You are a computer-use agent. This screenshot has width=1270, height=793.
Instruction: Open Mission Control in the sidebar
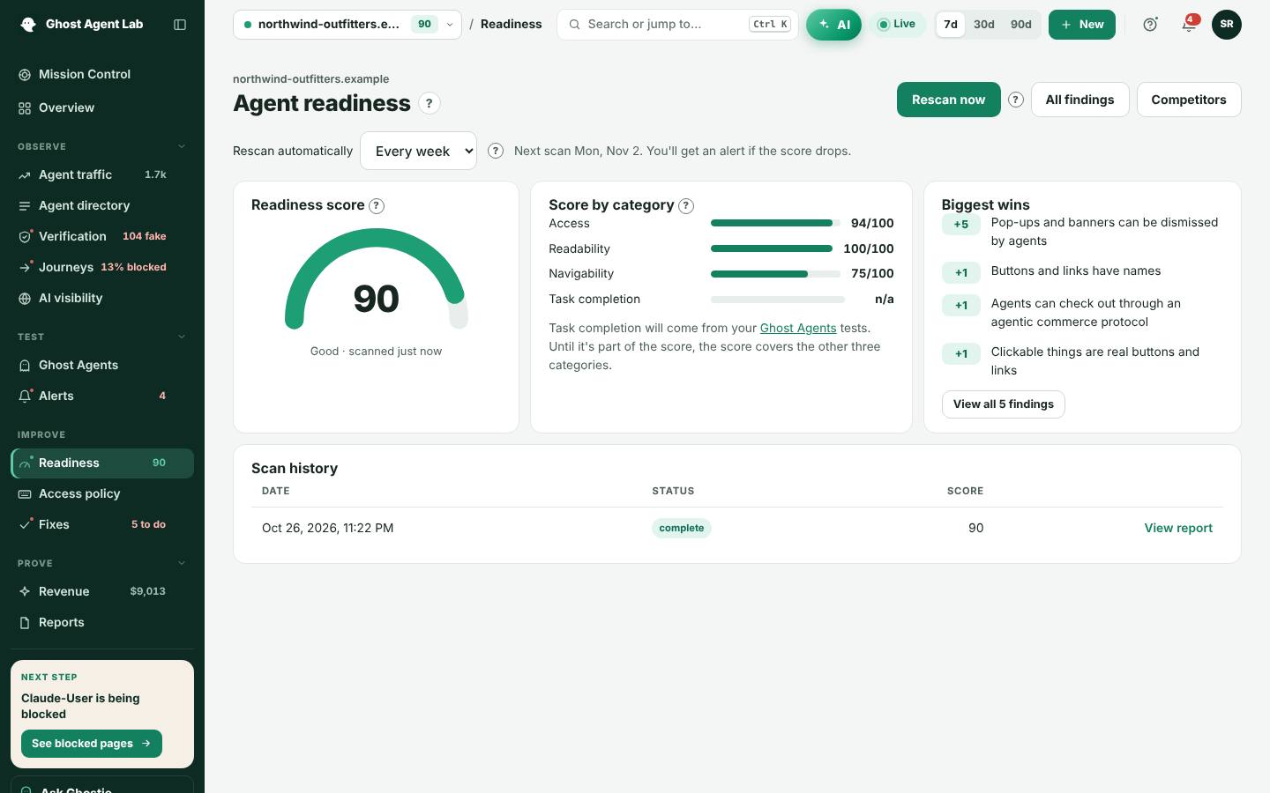[x=102, y=74]
